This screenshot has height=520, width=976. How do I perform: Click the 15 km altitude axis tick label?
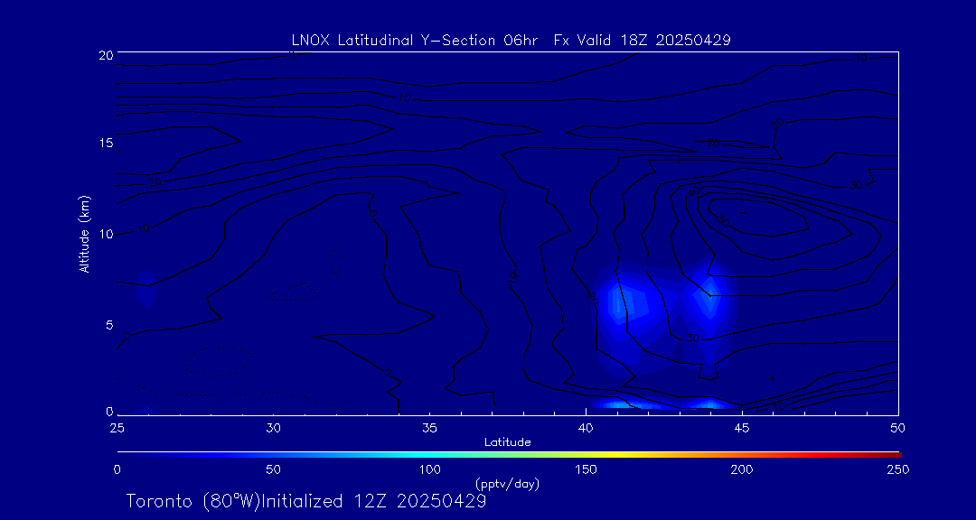tap(105, 144)
